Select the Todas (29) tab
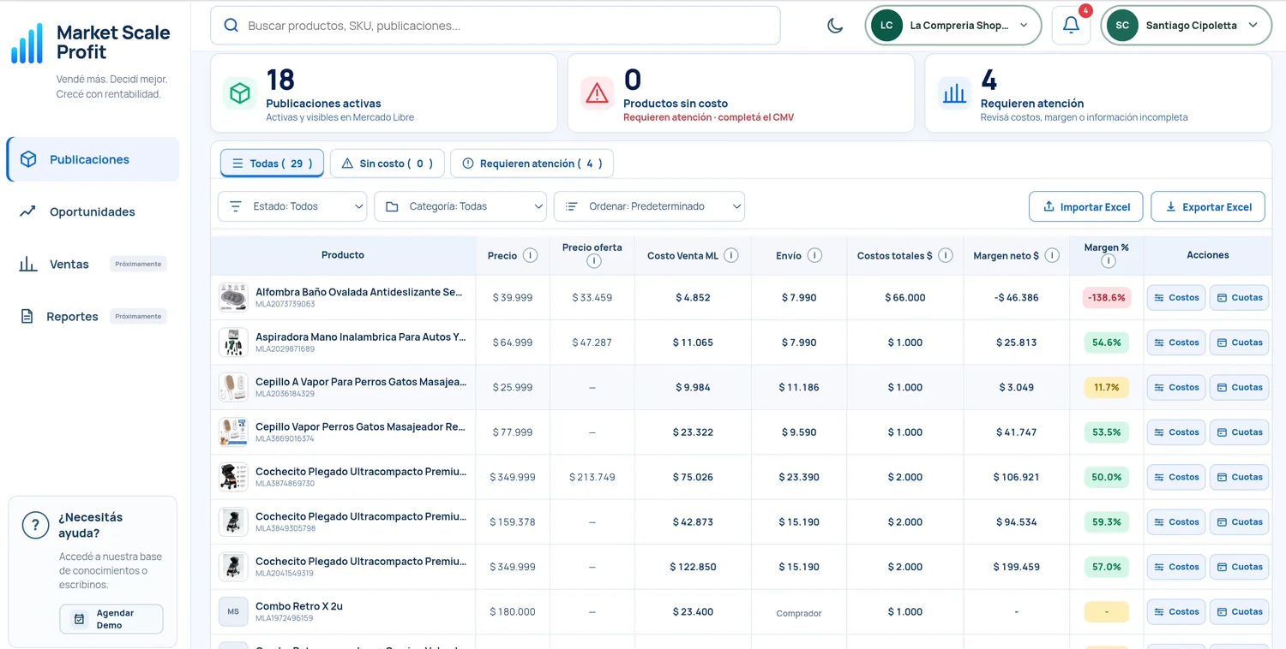The image size is (1286, 649). coord(272,164)
